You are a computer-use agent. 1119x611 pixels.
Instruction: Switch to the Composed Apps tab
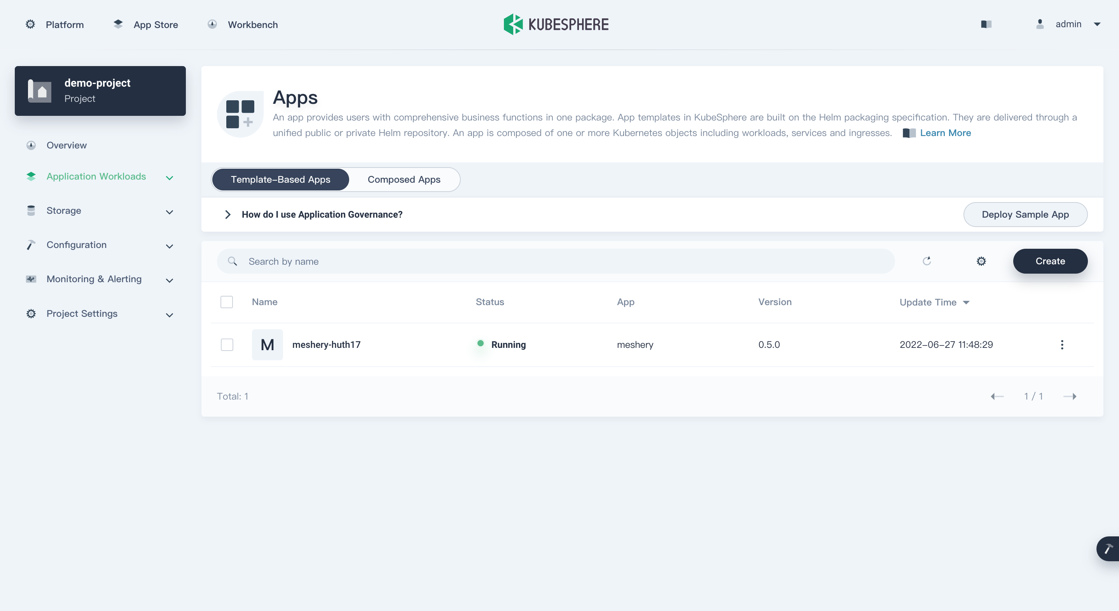click(x=404, y=179)
